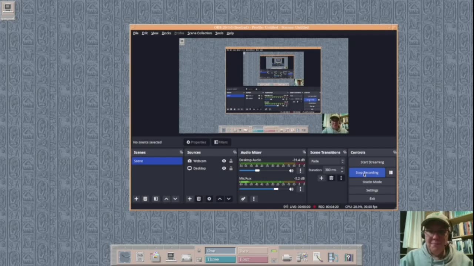The height and width of the screenshot is (266, 474).
Task: Move scene up with arrow
Action: [x=166, y=199]
